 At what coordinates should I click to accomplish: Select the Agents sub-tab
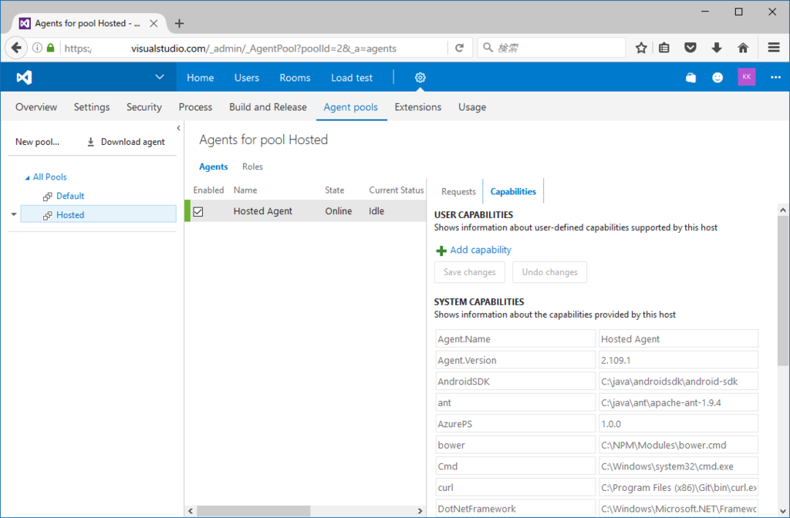coord(214,166)
